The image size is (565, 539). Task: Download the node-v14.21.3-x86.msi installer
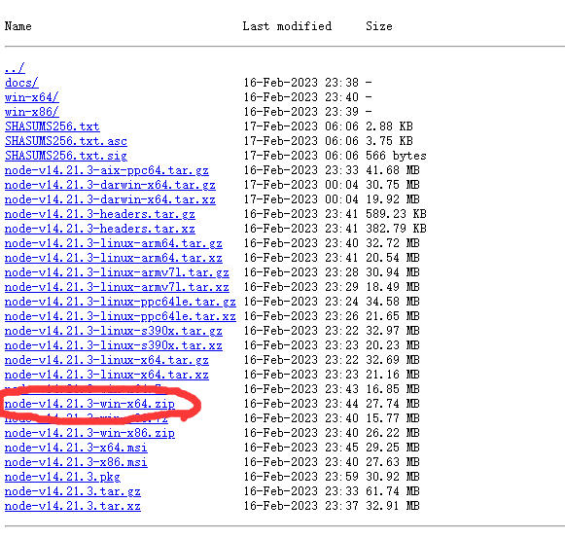point(76,462)
